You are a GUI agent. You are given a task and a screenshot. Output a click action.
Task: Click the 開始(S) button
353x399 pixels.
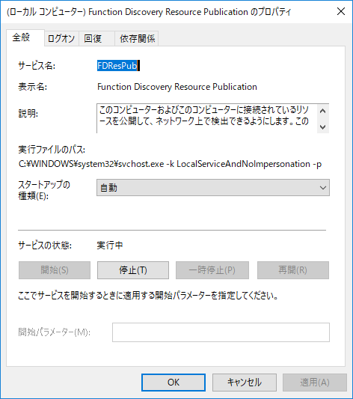coord(55,270)
